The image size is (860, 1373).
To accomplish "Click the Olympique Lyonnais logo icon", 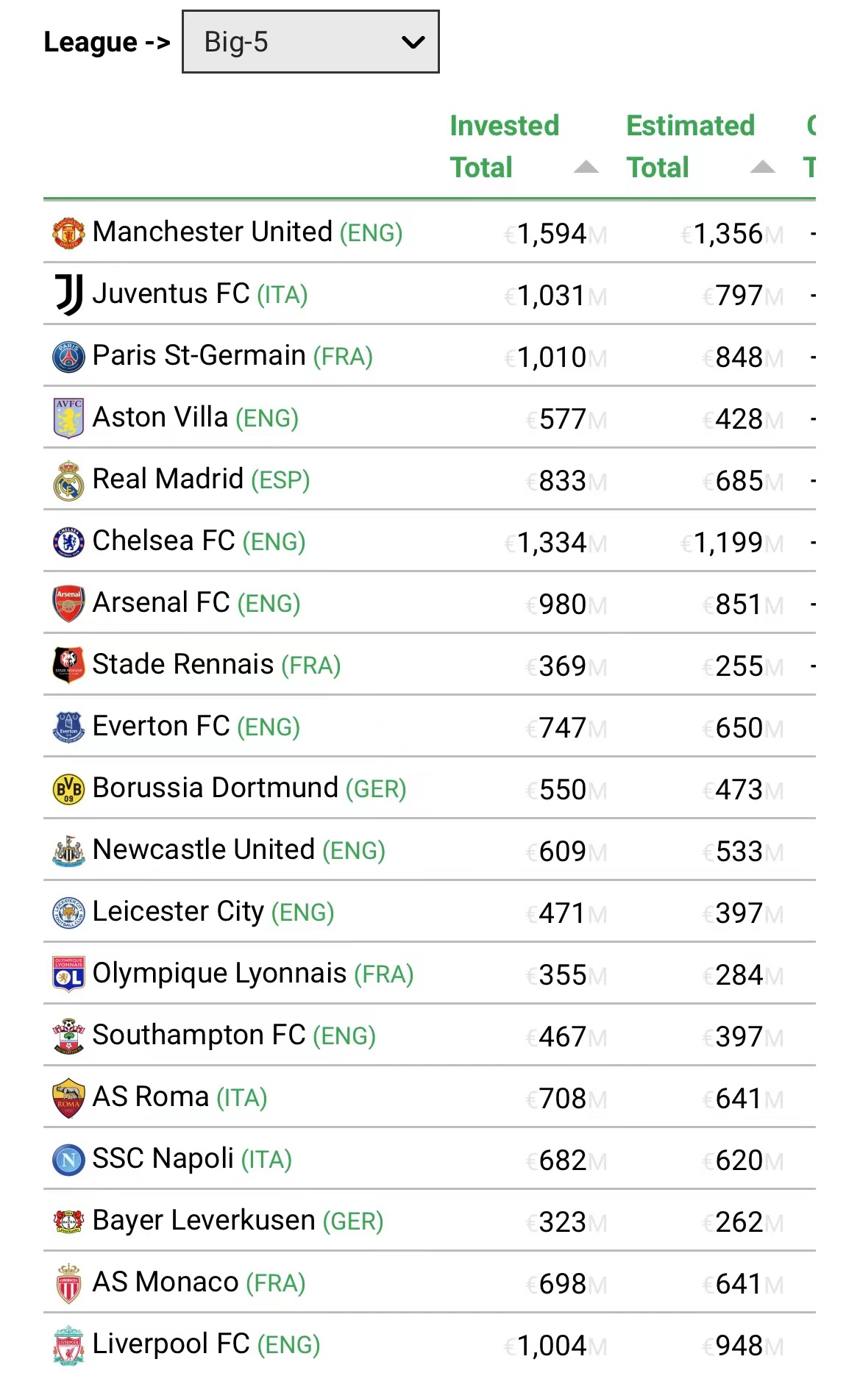I will click(x=68, y=974).
